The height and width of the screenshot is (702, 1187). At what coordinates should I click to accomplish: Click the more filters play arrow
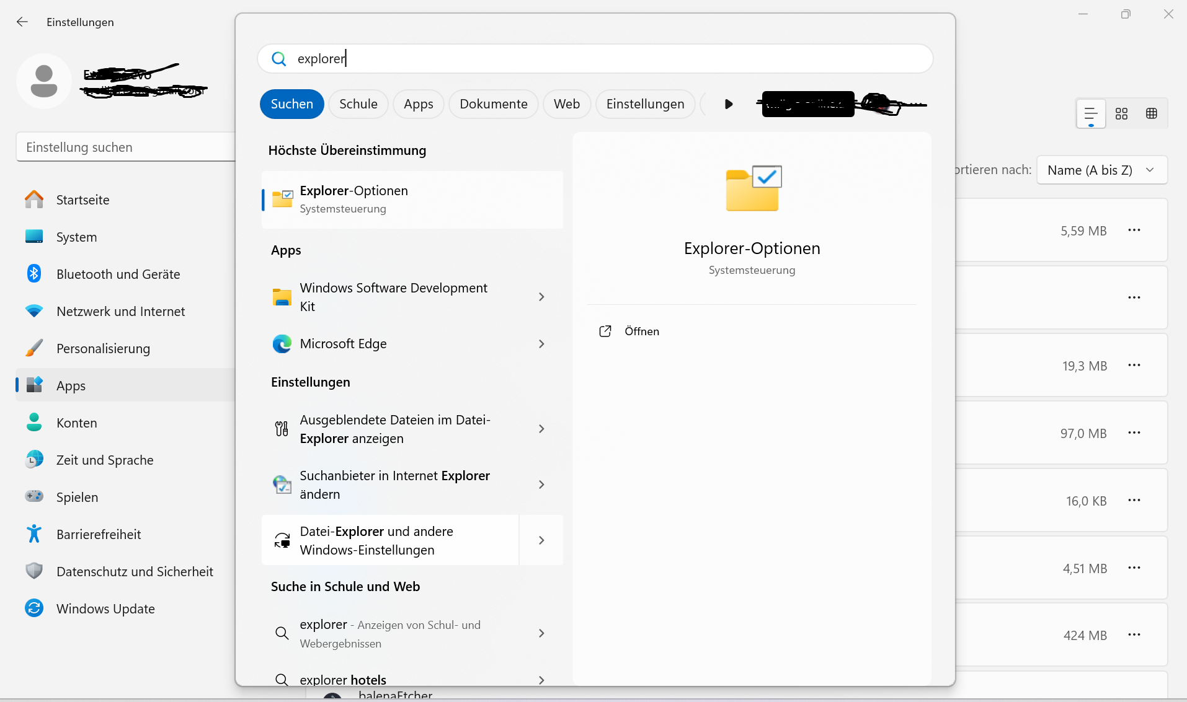(x=729, y=104)
